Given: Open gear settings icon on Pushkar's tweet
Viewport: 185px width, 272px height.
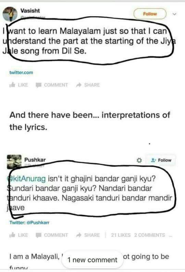Looking at the screenshot, I should click(x=139, y=160).
